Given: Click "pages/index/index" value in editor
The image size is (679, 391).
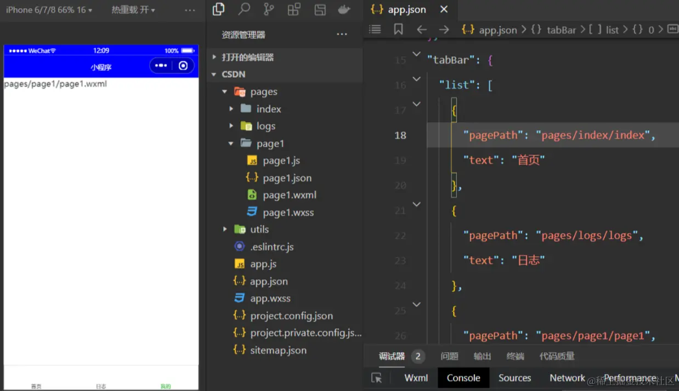Looking at the screenshot, I should click(x=592, y=135).
